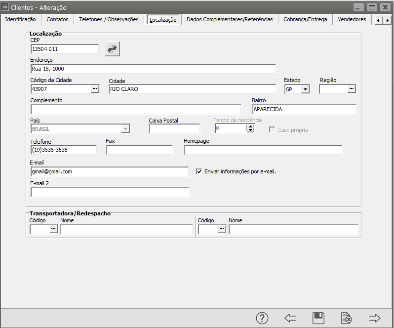Focus the Complemento text field
This screenshot has width=394, height=328.
[136, 109]
